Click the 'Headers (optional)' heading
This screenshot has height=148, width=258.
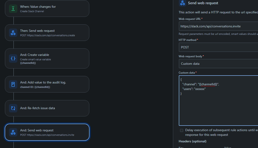[x=193, y=141]
